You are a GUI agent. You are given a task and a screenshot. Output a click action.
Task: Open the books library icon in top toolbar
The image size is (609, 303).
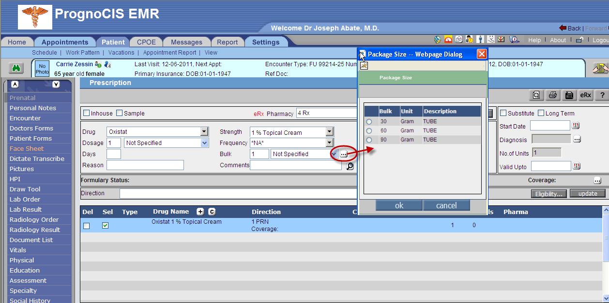click(438, 40)
